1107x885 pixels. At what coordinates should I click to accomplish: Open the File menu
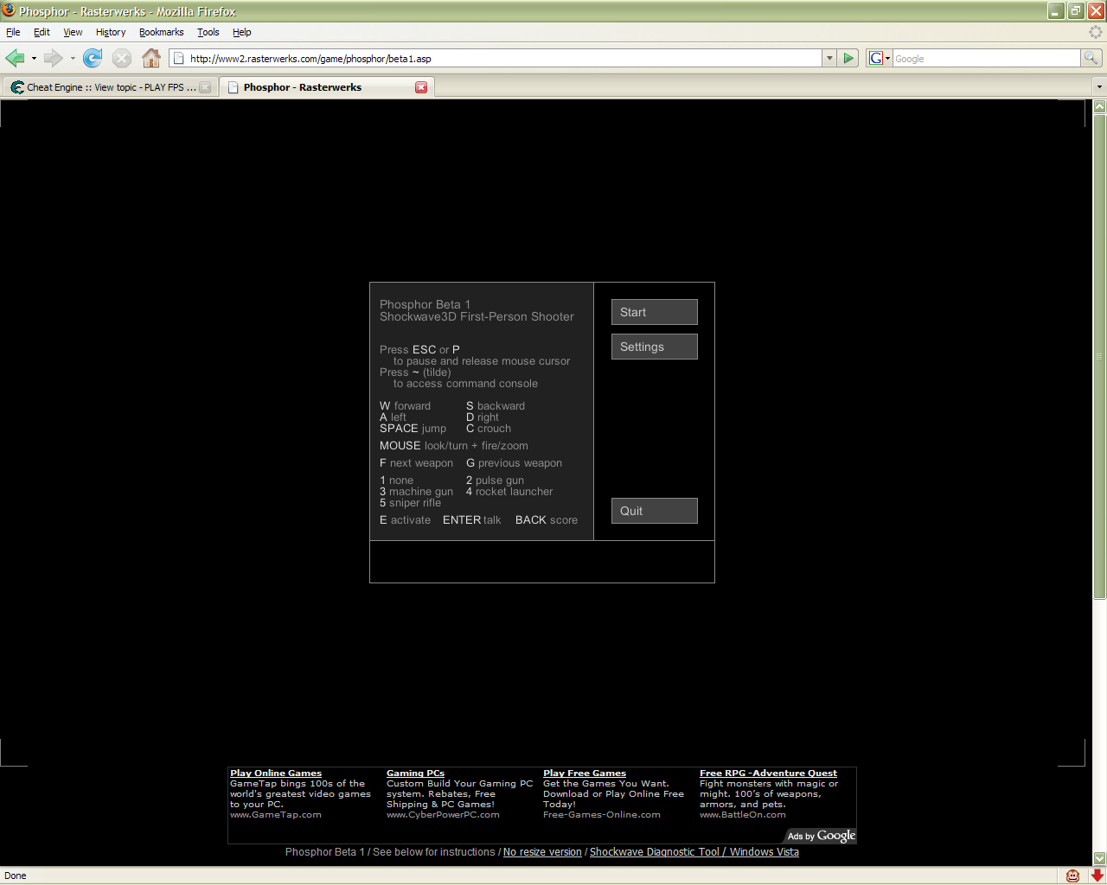point(13,32)
